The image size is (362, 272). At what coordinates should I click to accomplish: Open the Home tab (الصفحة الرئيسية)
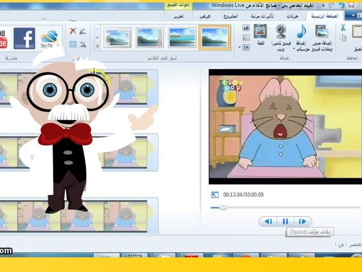325,16
